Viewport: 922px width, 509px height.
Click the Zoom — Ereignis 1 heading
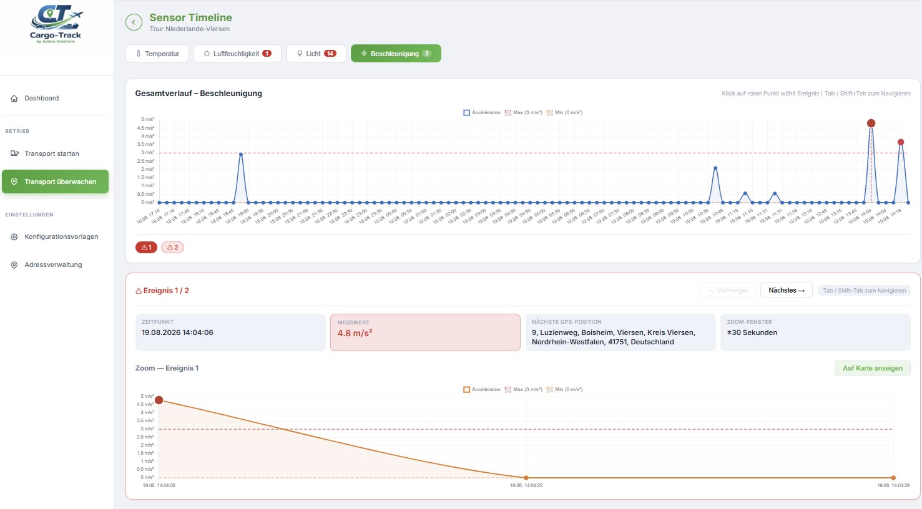tap(167, 368)
